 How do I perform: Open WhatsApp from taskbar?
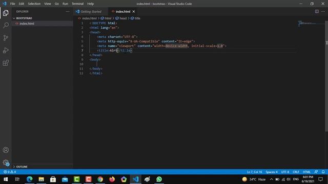[x=159, y=179]
